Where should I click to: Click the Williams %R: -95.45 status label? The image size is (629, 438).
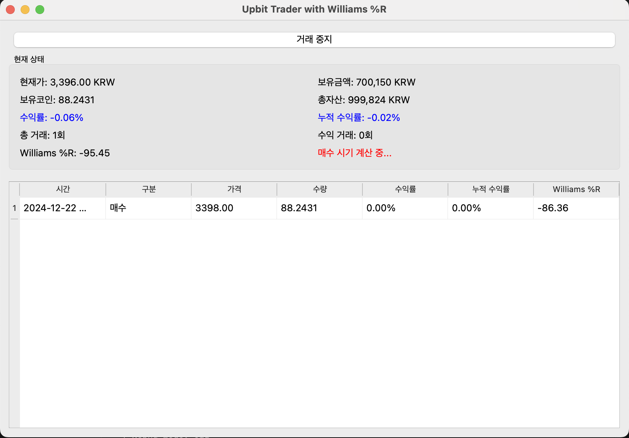tap(65, 153)
